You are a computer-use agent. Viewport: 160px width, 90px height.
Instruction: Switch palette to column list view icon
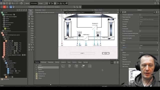tap(118, 62)
